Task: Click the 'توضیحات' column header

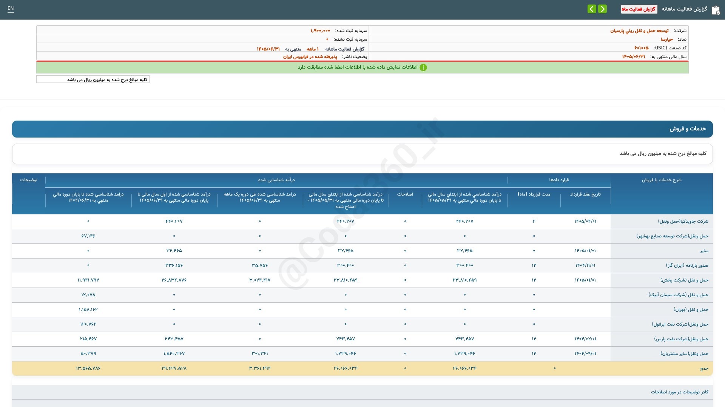Action: coord(29,180)
